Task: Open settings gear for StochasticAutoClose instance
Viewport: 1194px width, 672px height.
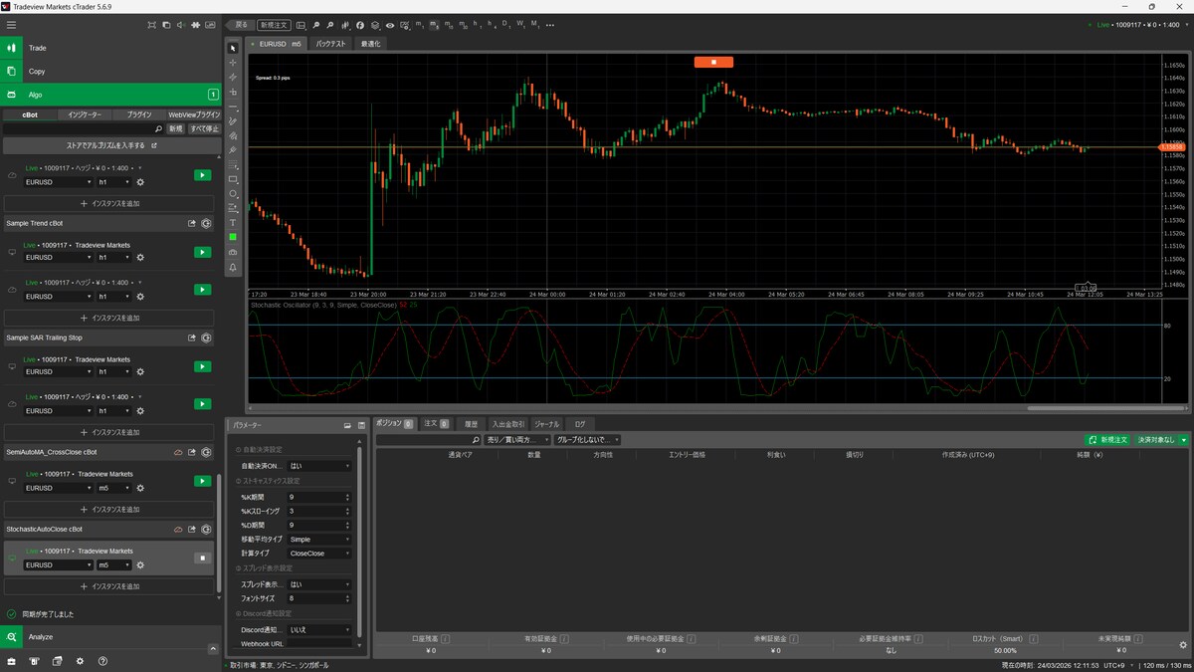Action: [140, 564]
